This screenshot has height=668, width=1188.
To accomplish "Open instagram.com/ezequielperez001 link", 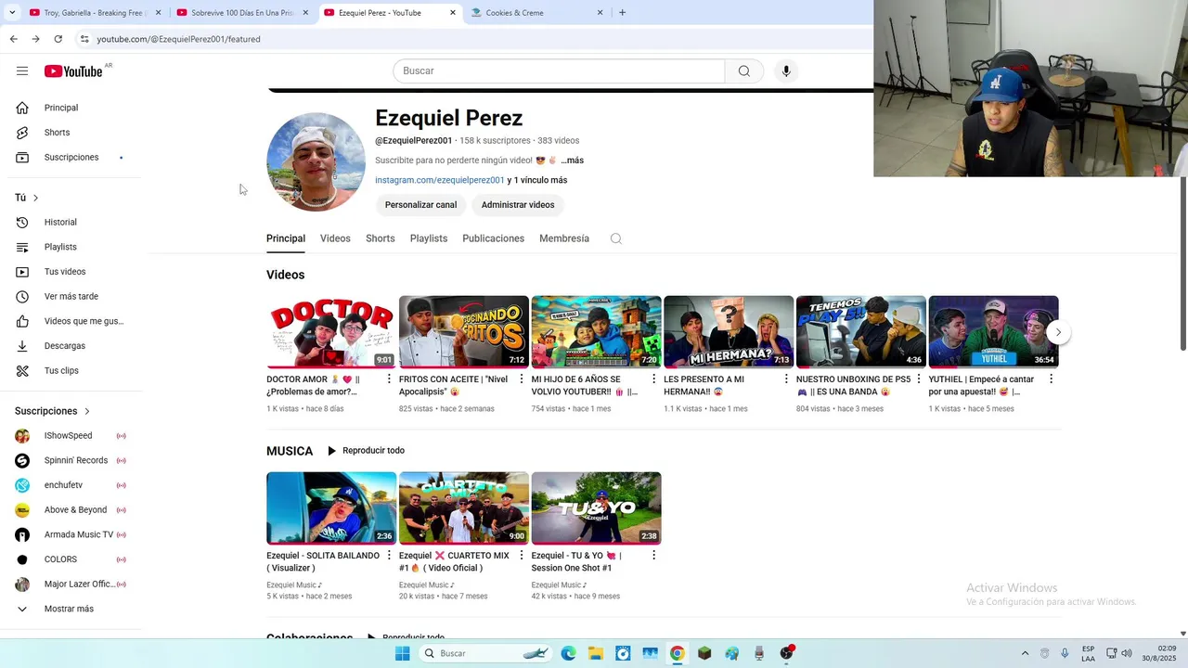I will [x=440, y=180].
